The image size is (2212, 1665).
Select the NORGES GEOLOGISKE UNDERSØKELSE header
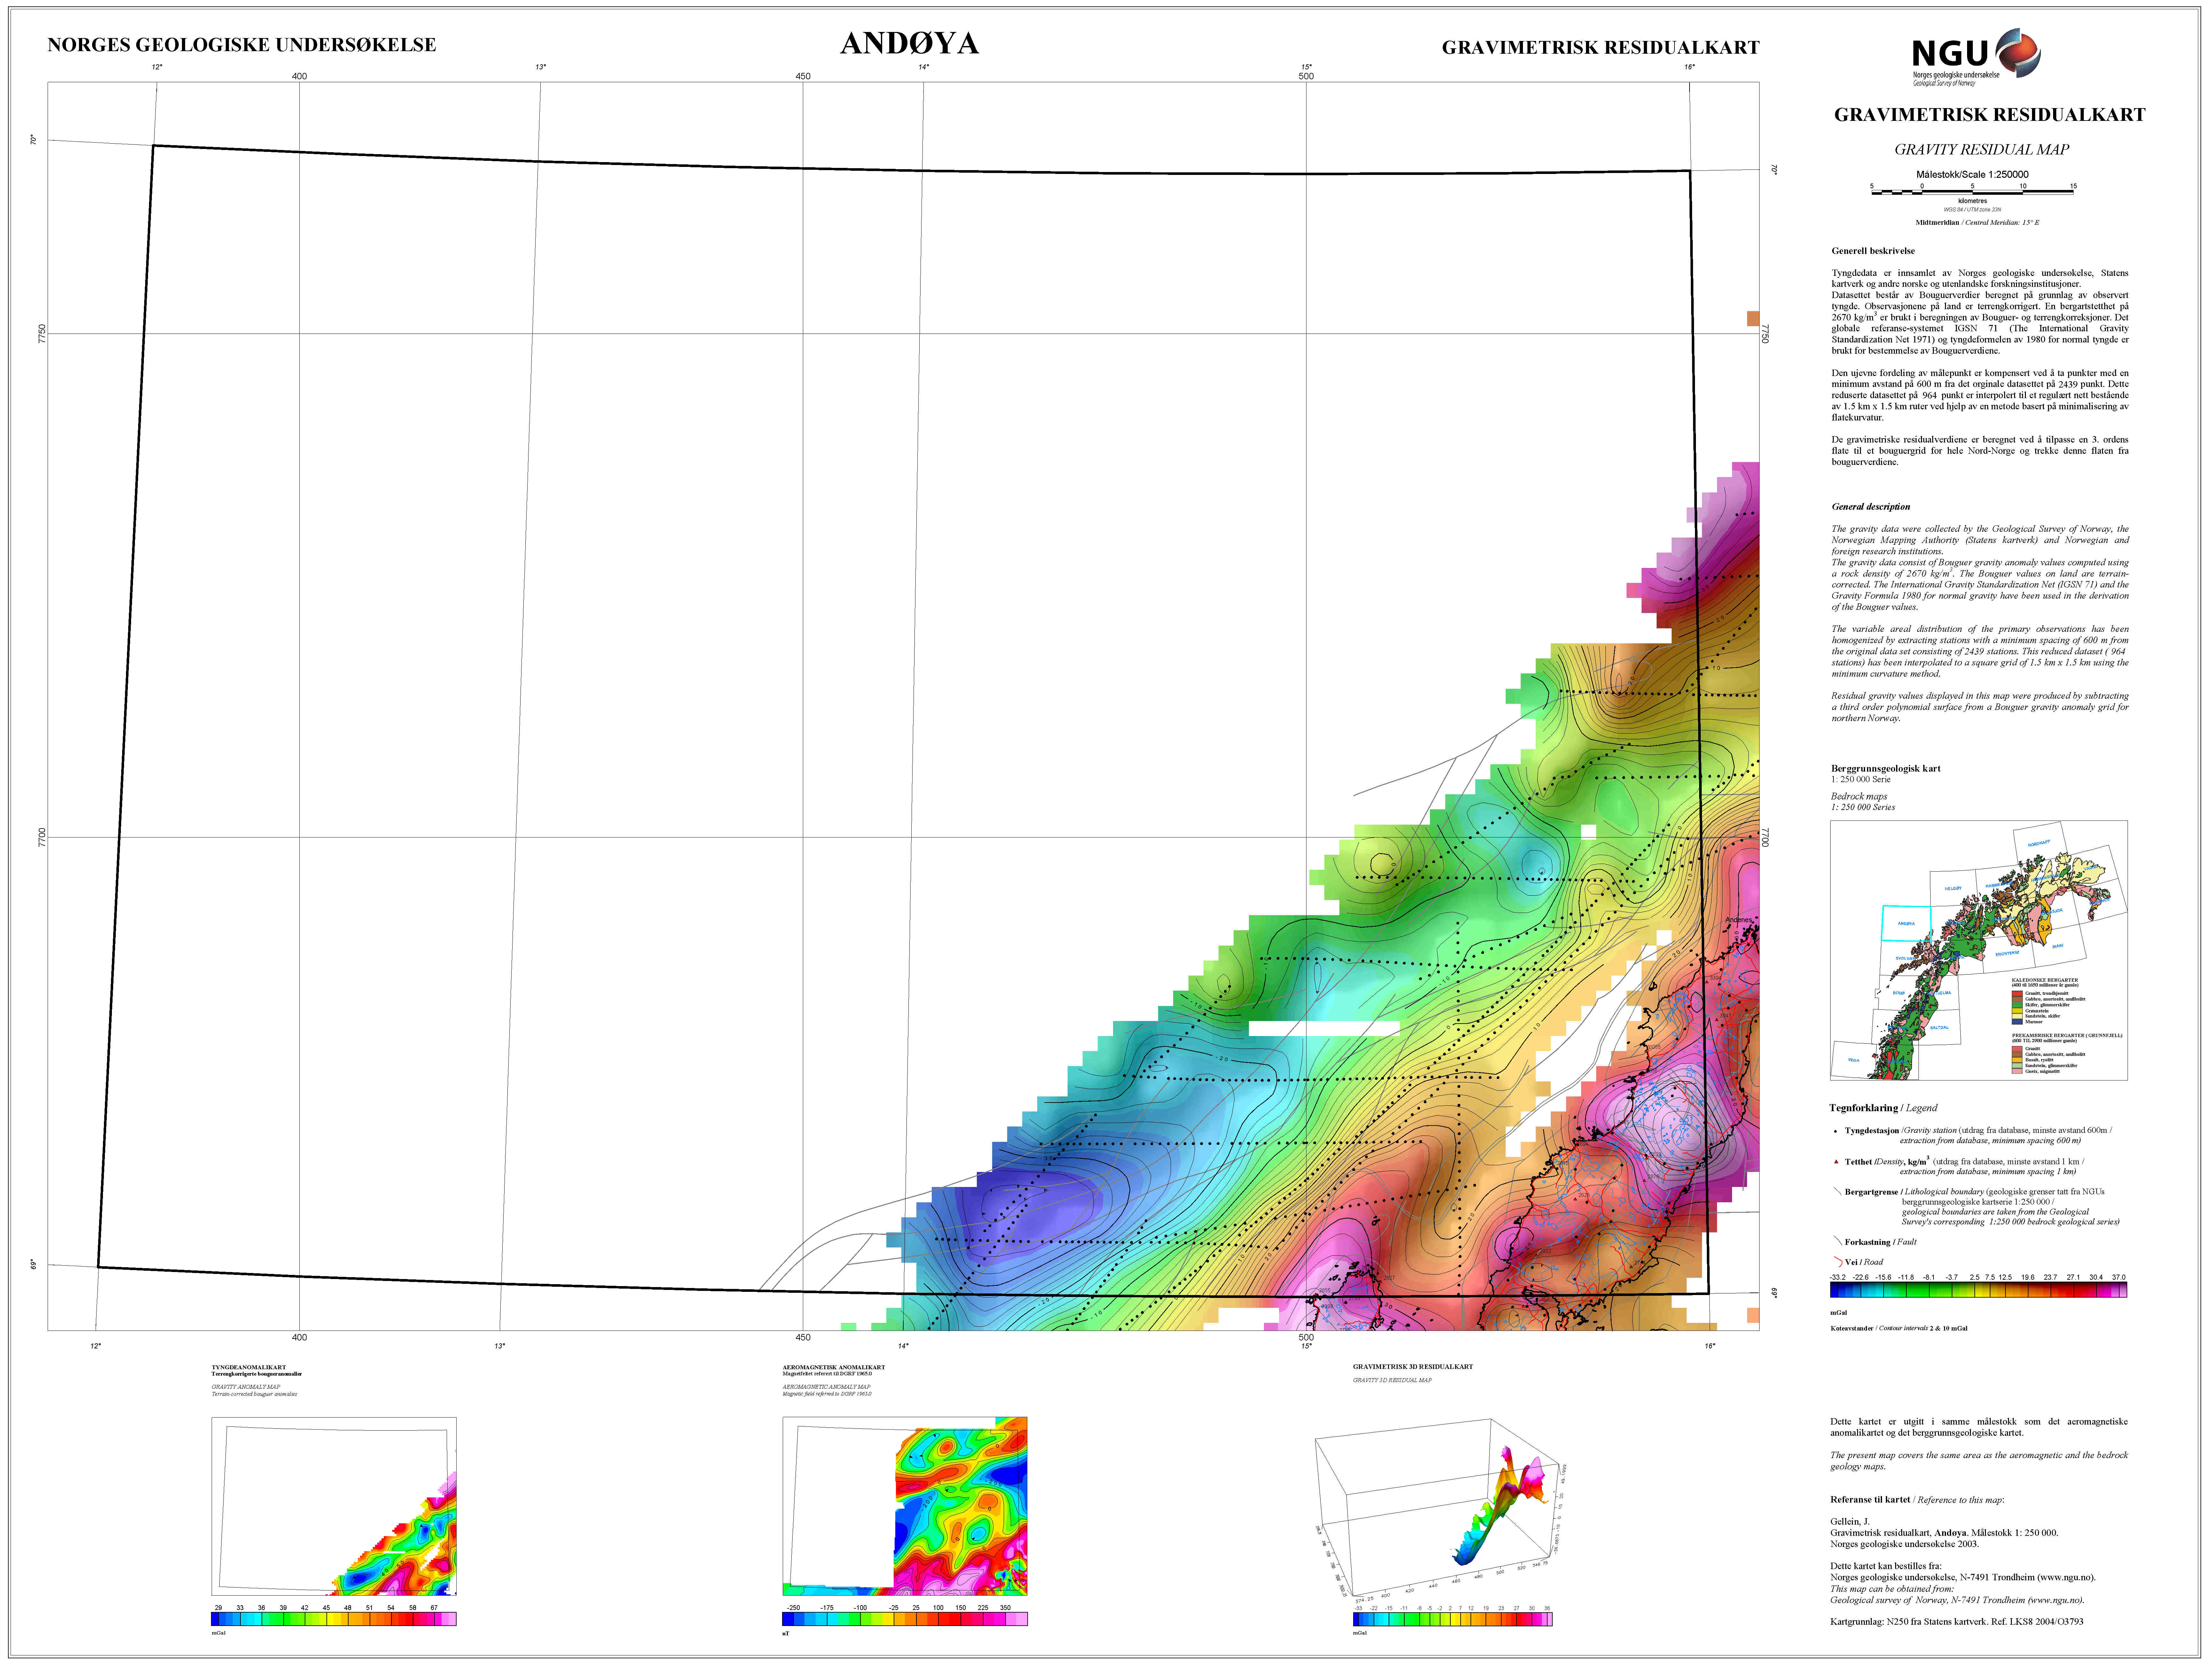(x=242, y=45)
